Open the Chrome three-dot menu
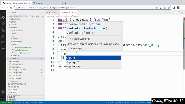 click(182, 8)
